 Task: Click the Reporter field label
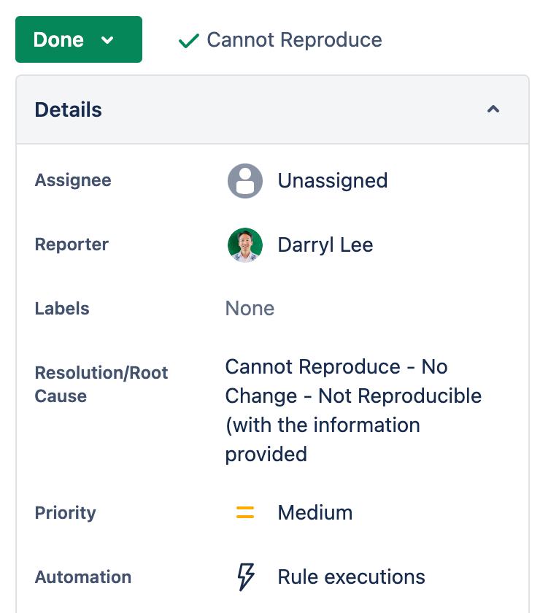click(72, 244)
